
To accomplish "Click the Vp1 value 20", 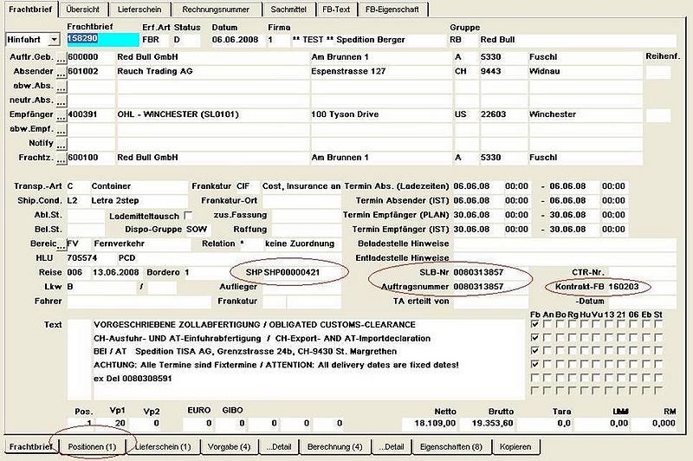I will point(111,424).
